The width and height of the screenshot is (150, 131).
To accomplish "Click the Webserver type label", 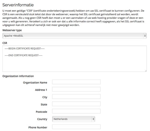I will point(12,30).
